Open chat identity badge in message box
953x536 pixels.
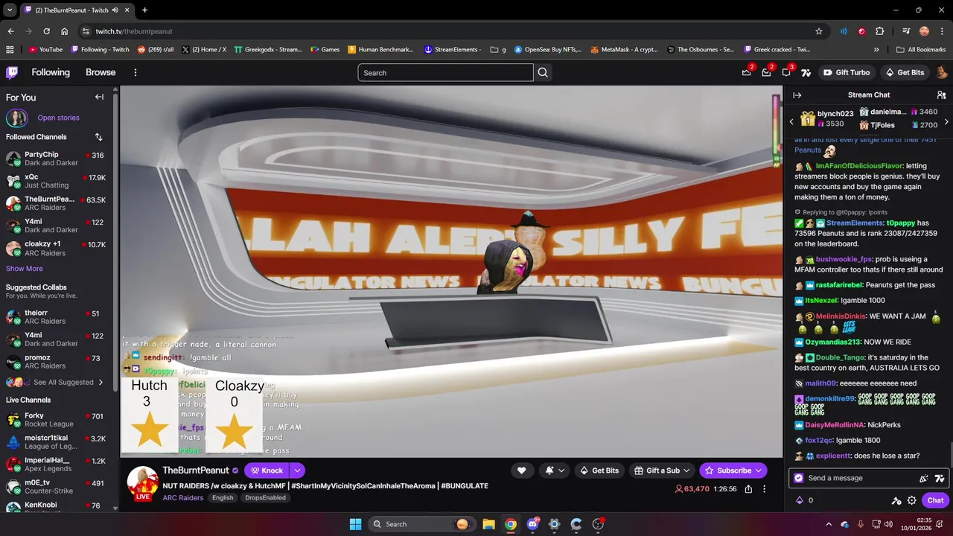tap(799, 478)
